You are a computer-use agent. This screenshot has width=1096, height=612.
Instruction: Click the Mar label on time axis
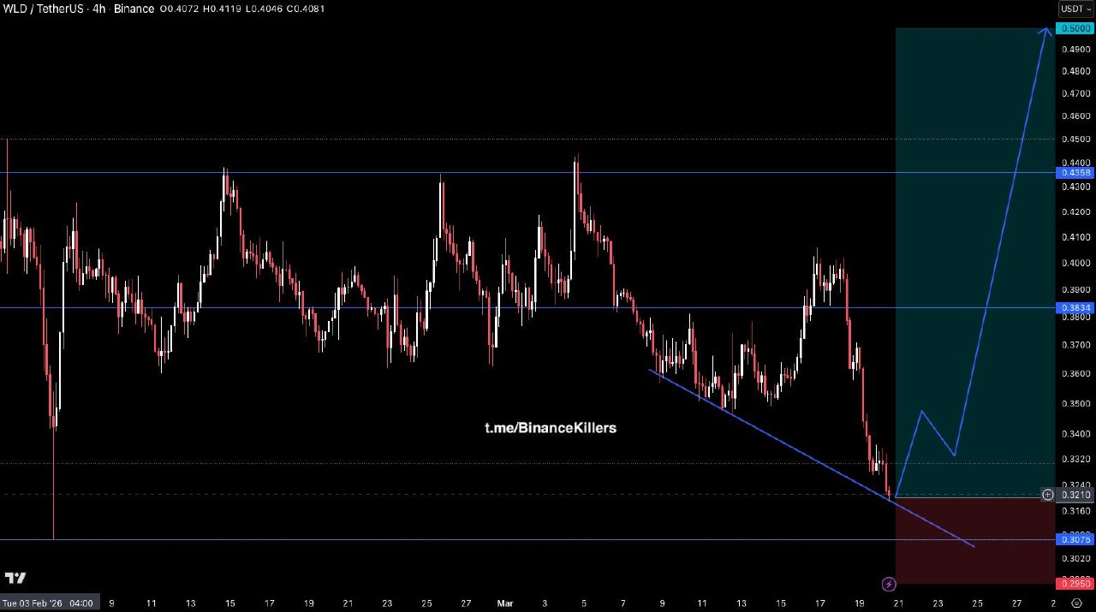pyautogui.click(x=504, y=603)
